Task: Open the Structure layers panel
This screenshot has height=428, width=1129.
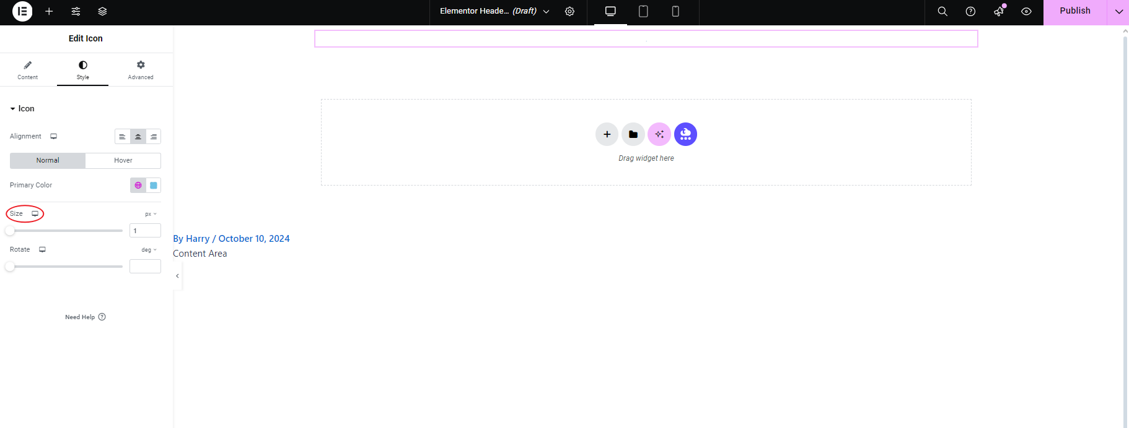Action: coord(103,12)
